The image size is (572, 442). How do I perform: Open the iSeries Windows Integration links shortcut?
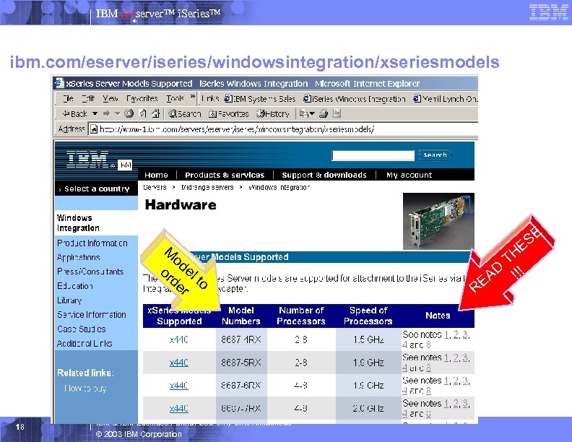354,99
